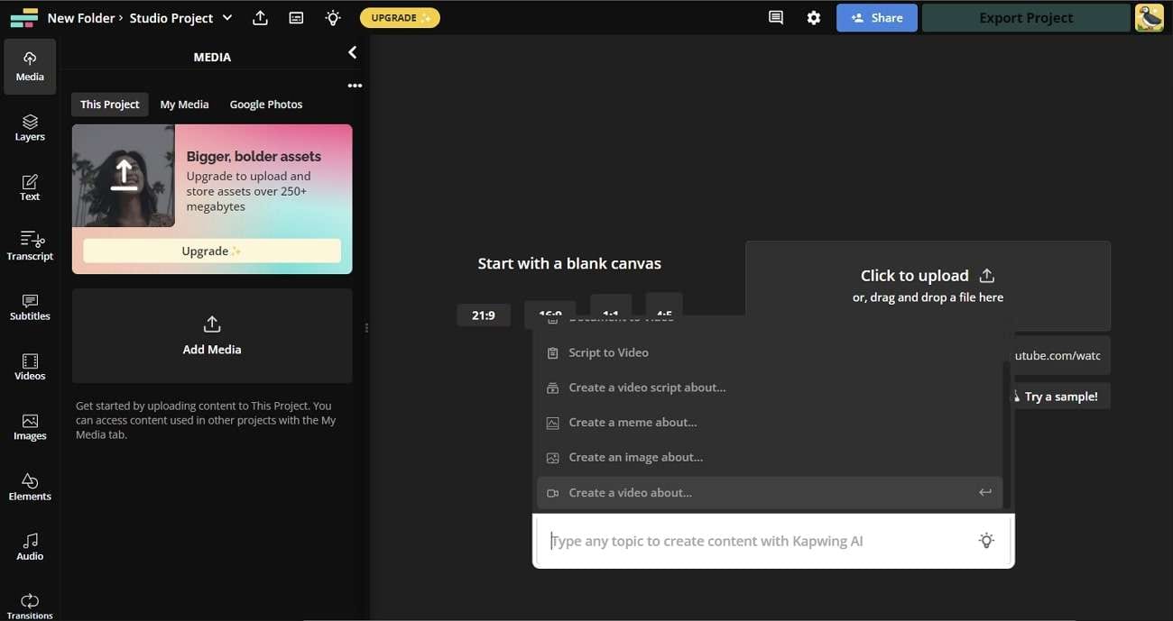Click the share-upload icon beside project name

260,17
